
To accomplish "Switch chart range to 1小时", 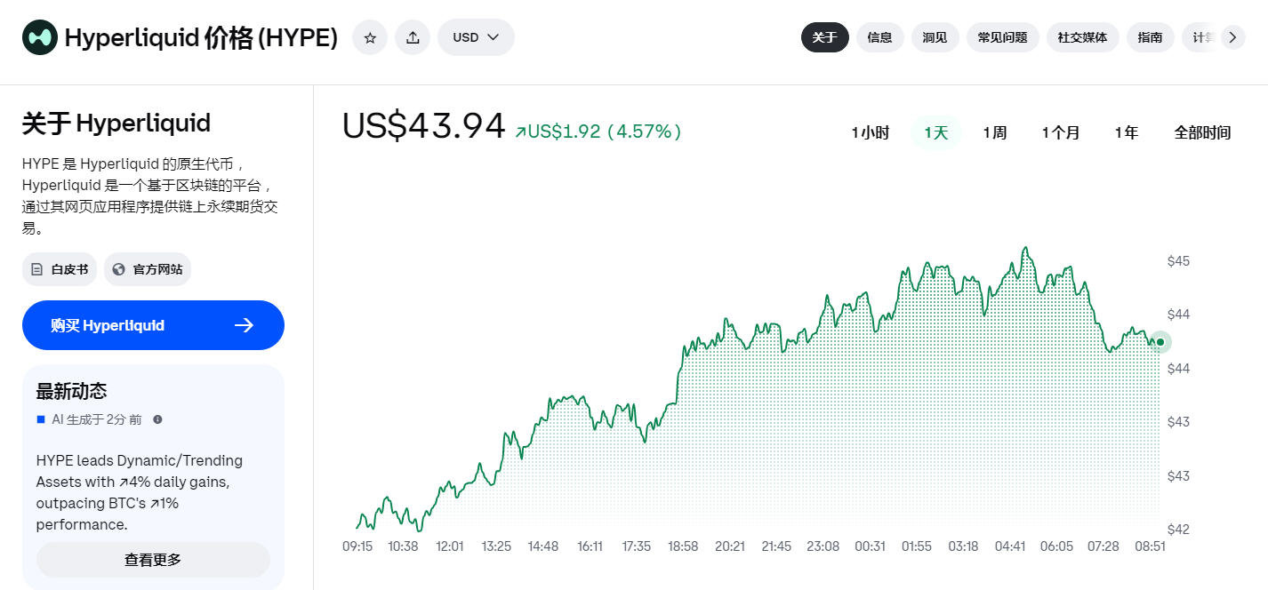I will 870,132.
